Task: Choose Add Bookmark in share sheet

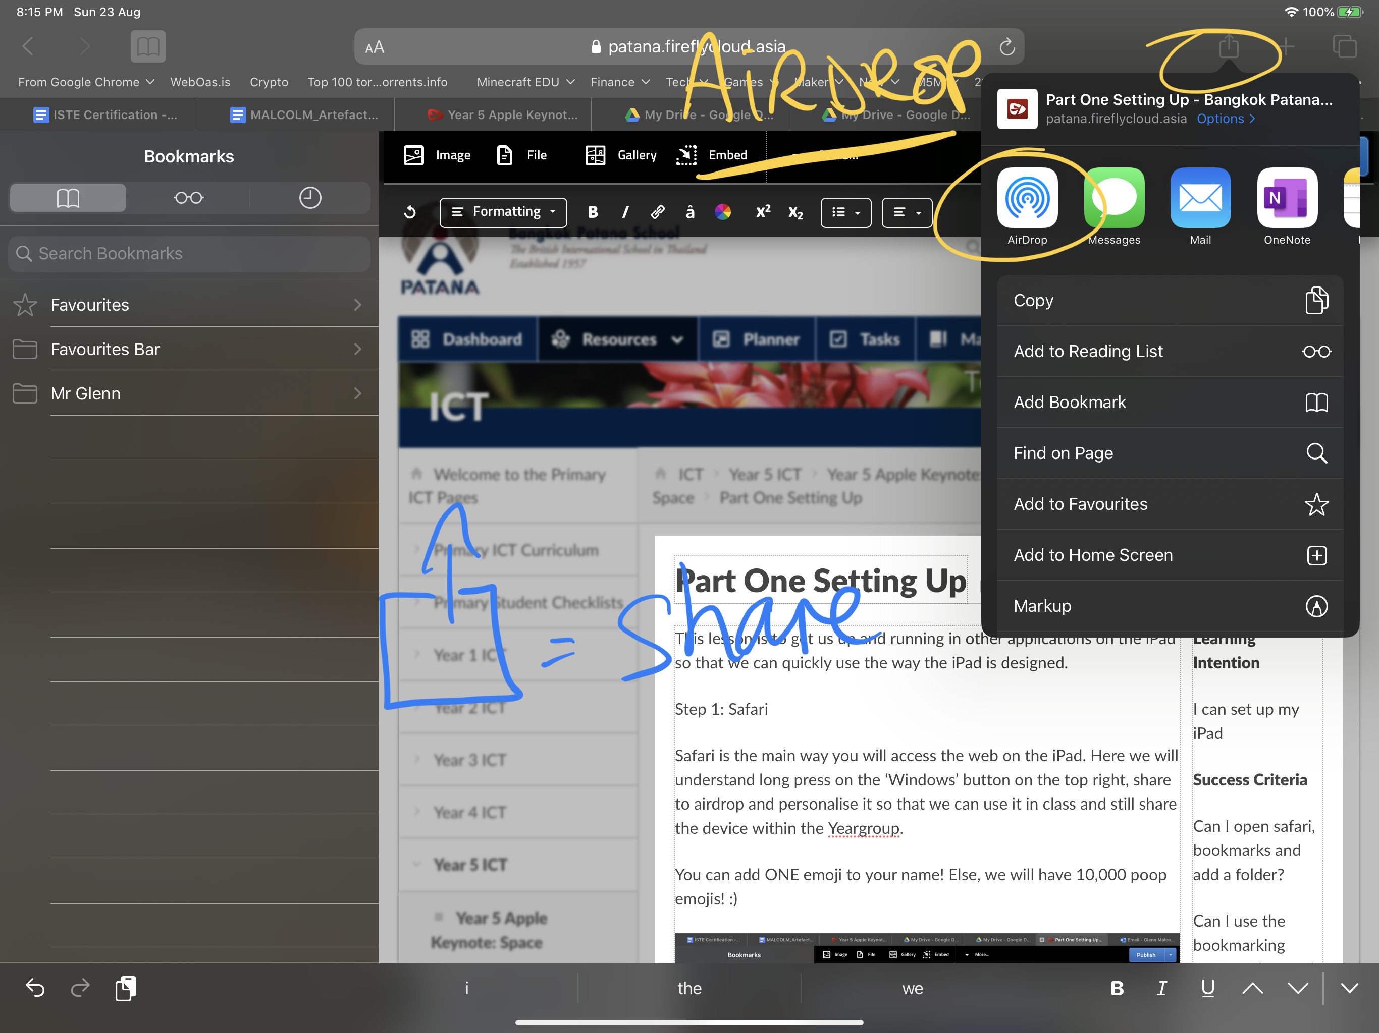Action: coord(1170,403)
